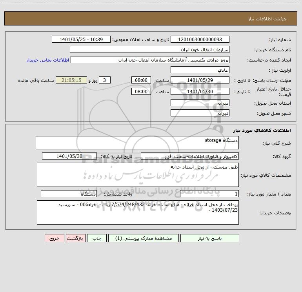
Task: Click delivery province field 'تهران'
Action: click(200, 103)
